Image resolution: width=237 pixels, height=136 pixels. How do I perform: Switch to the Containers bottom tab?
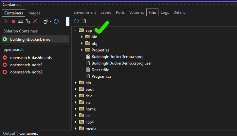tap(29, 133)
